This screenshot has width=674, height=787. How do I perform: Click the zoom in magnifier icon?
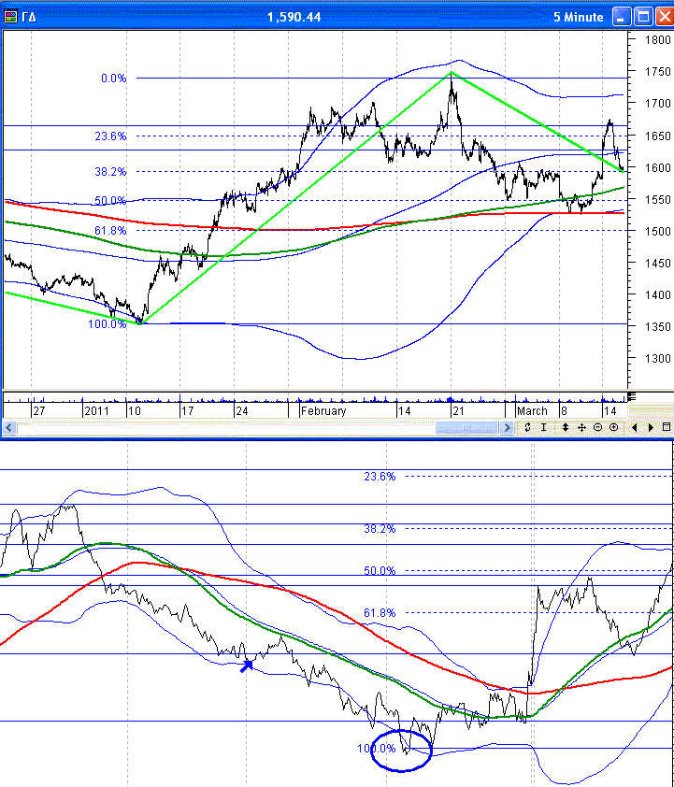point(613,427)
